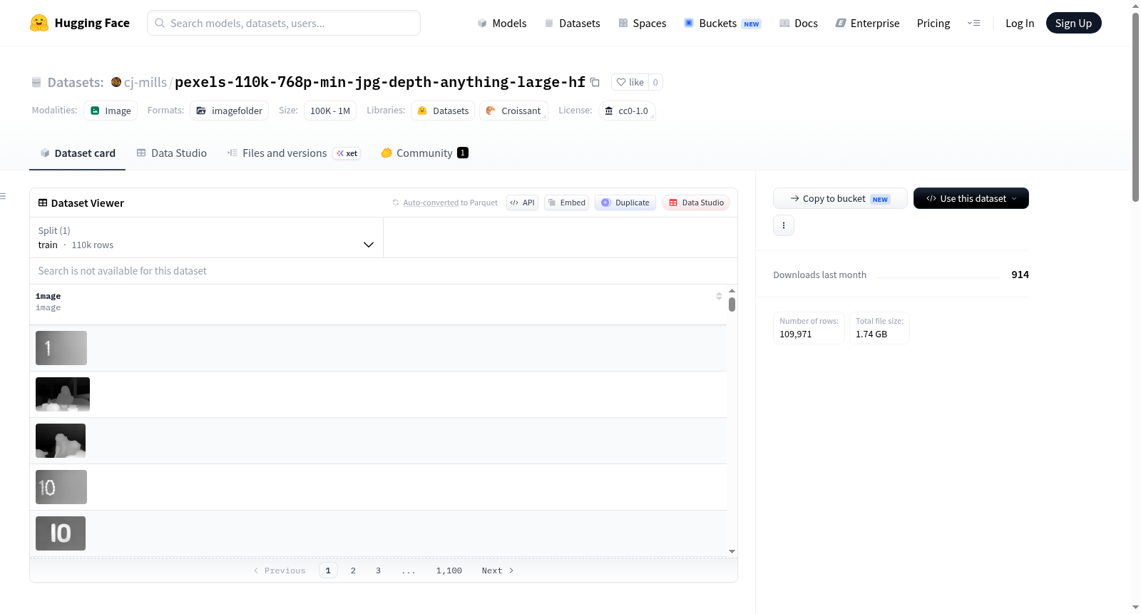Click the Datasets library tag
The width and height of the screenshot is (1141, 614).
point(443,111)
